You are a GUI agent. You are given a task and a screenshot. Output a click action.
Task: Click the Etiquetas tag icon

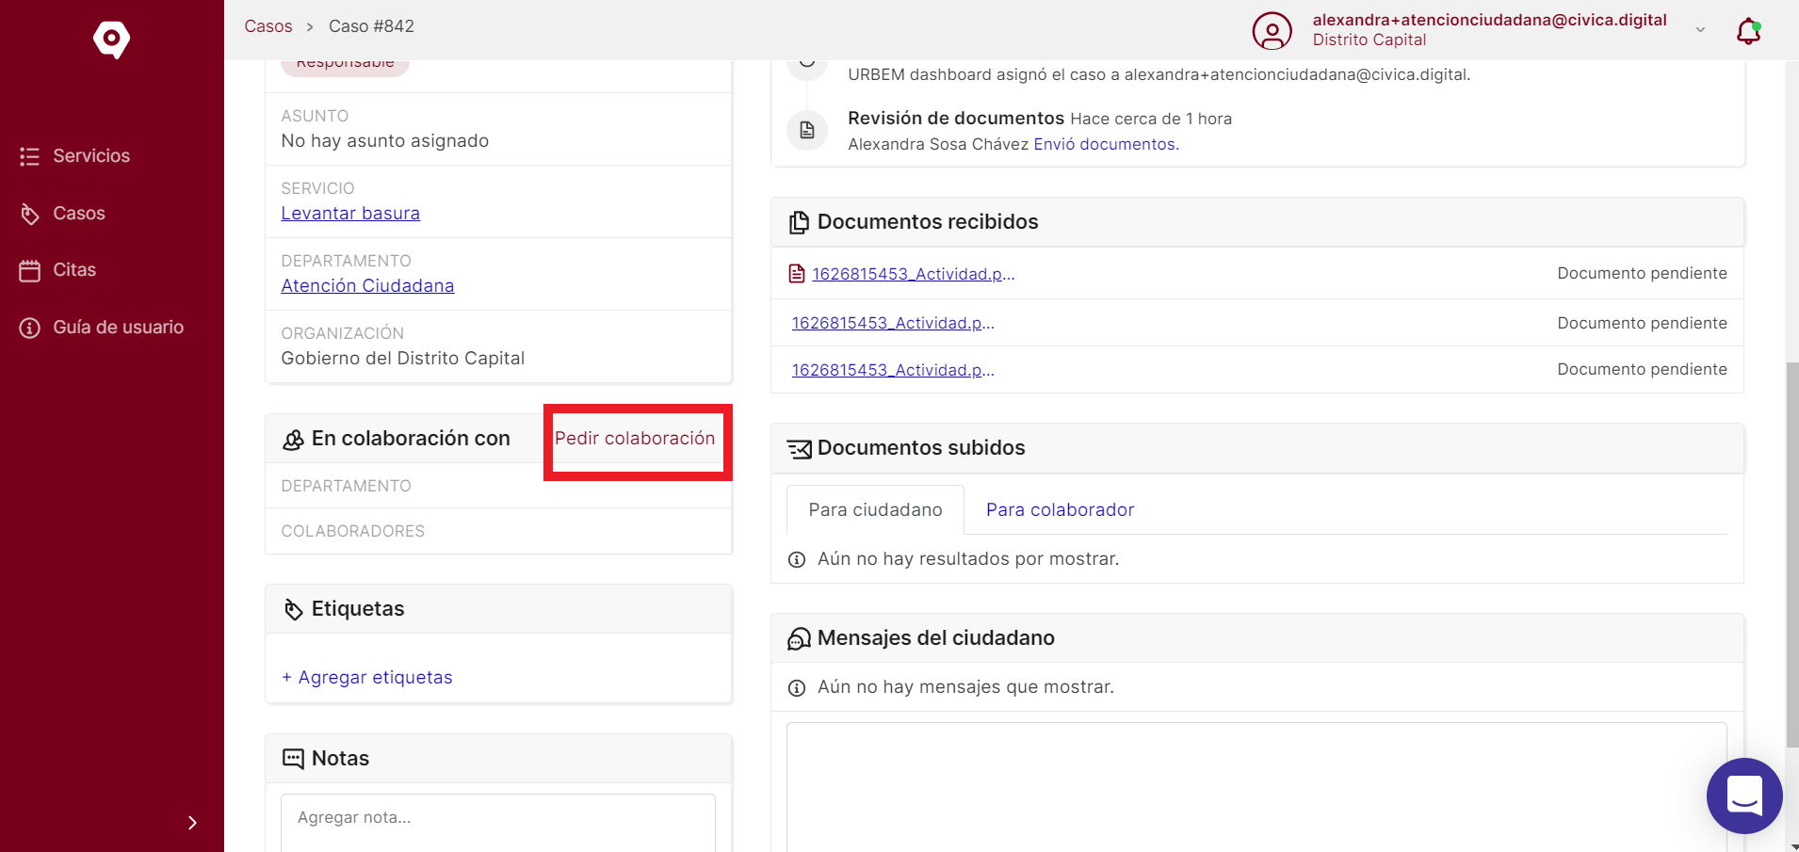(294, 610)
